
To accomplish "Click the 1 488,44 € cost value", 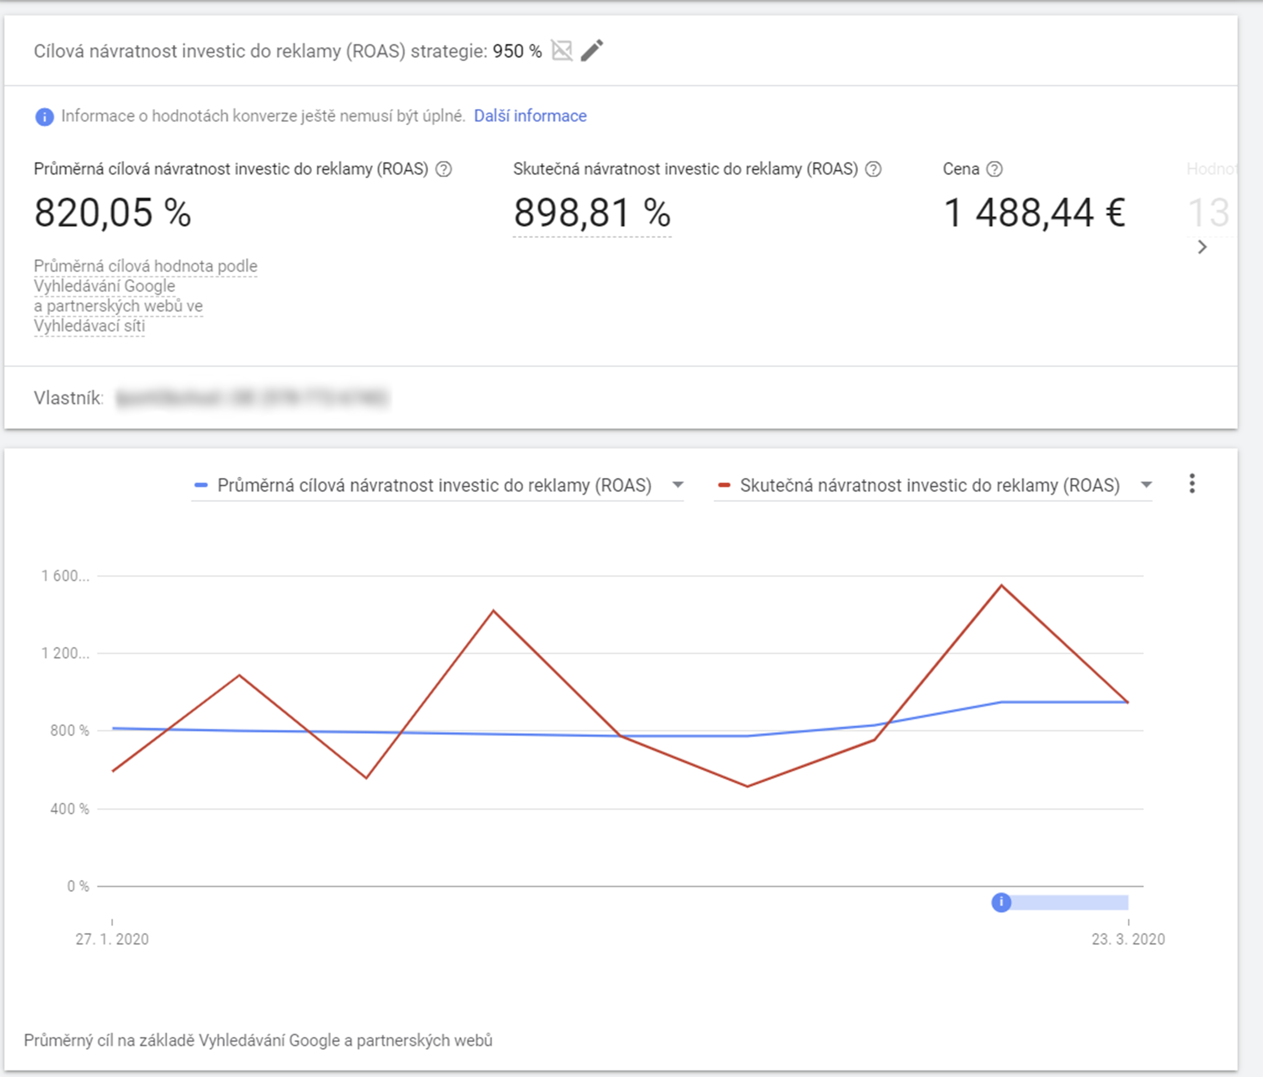I will 1034,213.
